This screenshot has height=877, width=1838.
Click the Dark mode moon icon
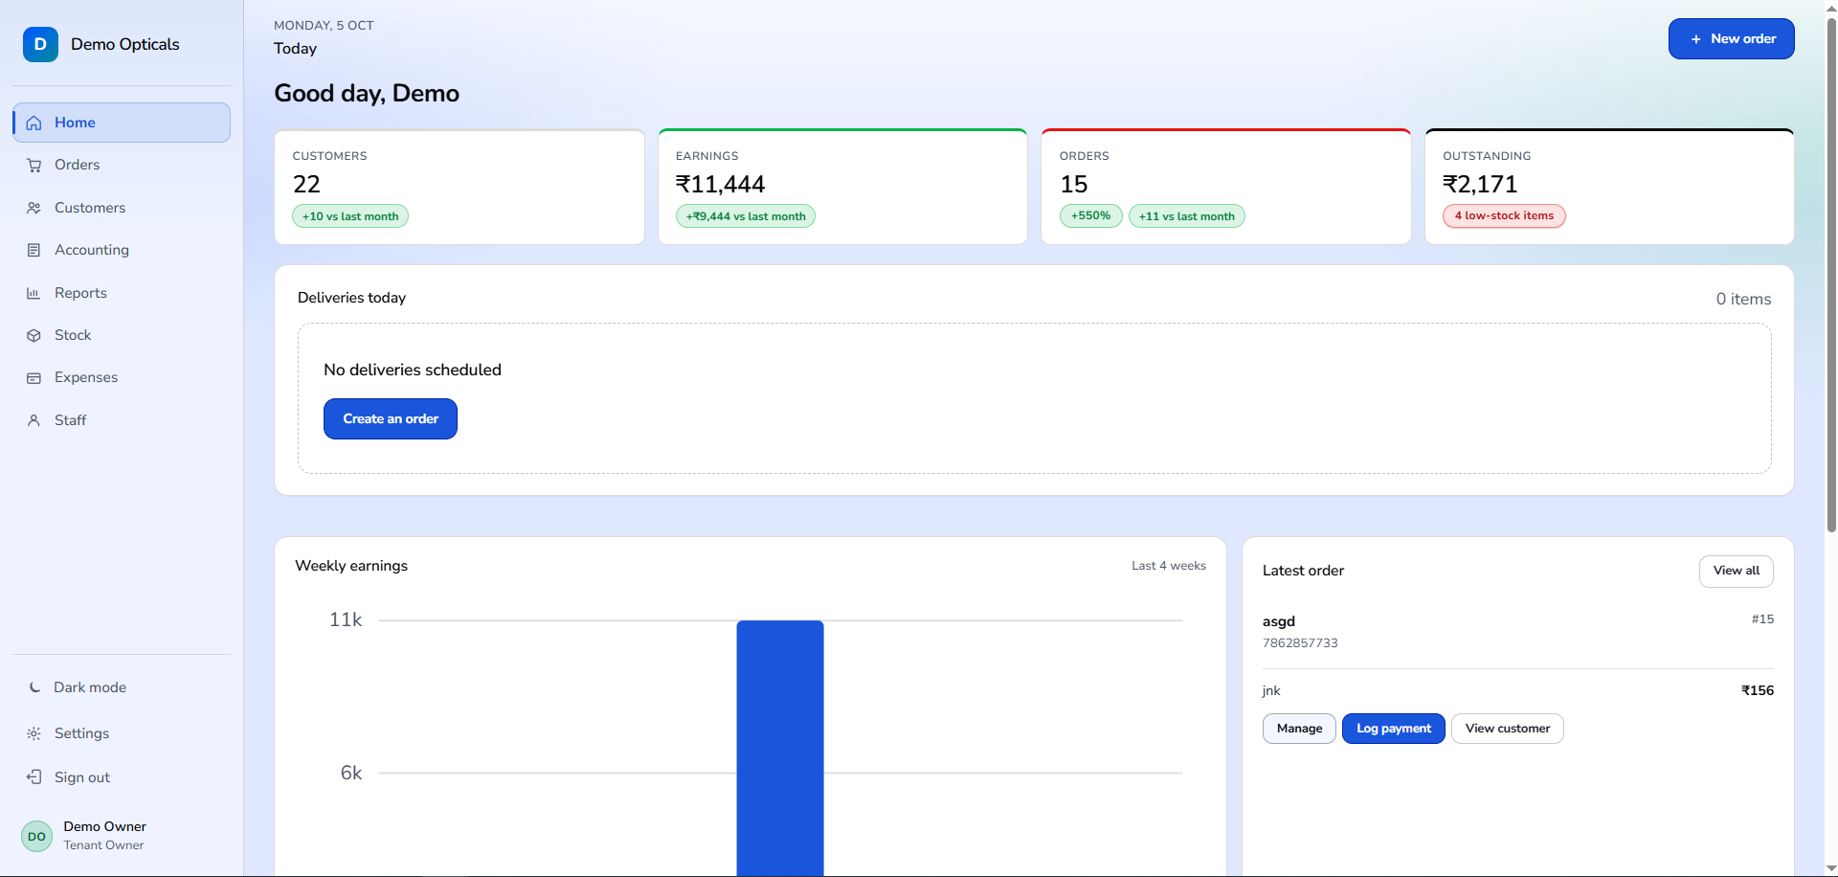coord(34,687)
